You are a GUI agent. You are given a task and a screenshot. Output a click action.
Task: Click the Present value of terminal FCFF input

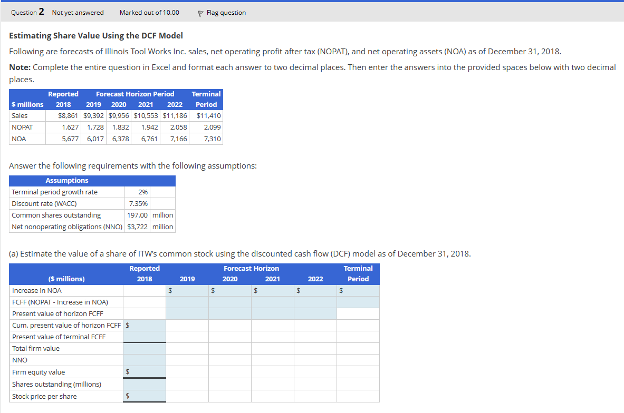click(145, 337)
